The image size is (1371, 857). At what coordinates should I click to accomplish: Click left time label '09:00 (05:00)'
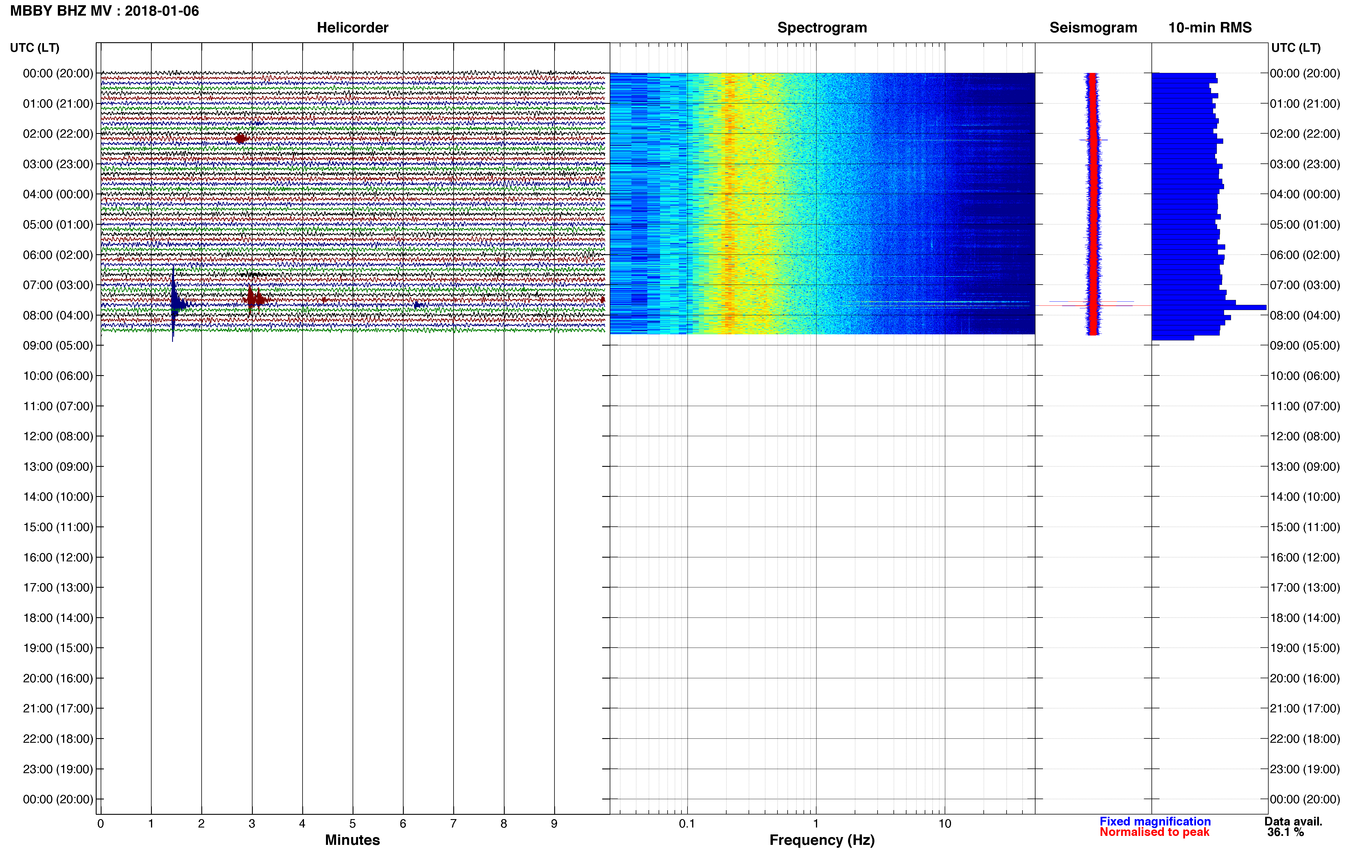point(58,346)
